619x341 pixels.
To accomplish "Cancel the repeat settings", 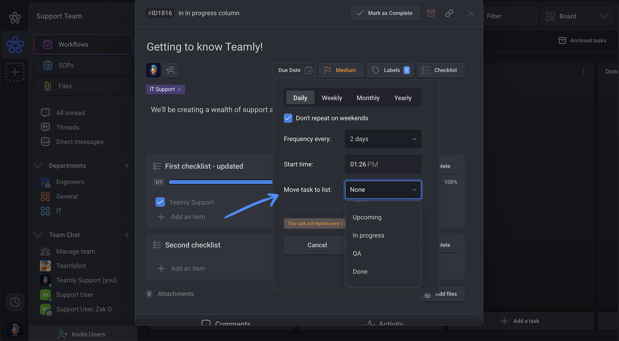I will pyautogui.click(x=314, y=245).
